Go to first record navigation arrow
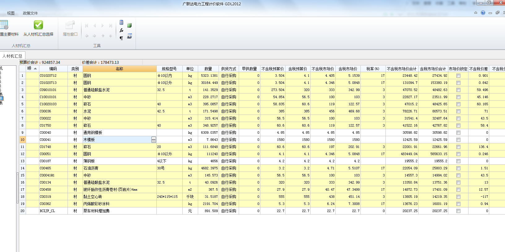505x252 pixels. (x=87, y=26)
